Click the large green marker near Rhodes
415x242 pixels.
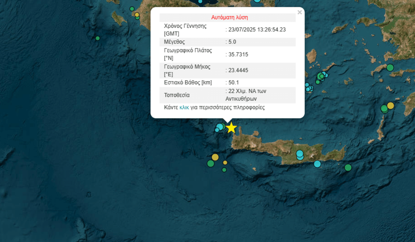(385, 109)
